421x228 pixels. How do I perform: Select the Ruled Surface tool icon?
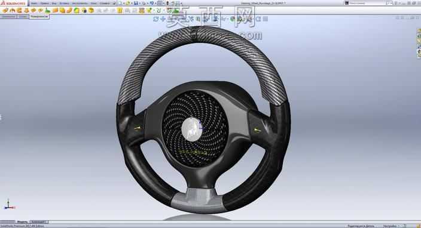69,11
